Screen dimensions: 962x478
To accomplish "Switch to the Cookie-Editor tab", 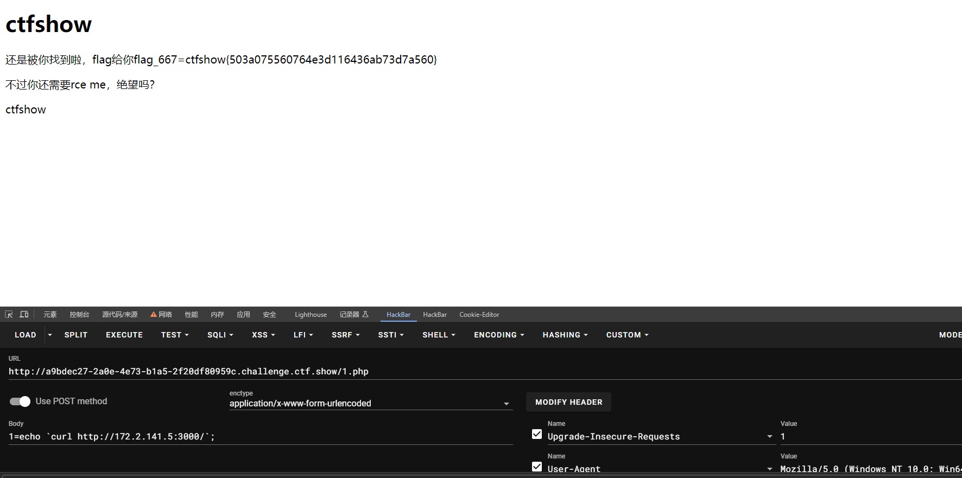I will (x=479, y=315).
